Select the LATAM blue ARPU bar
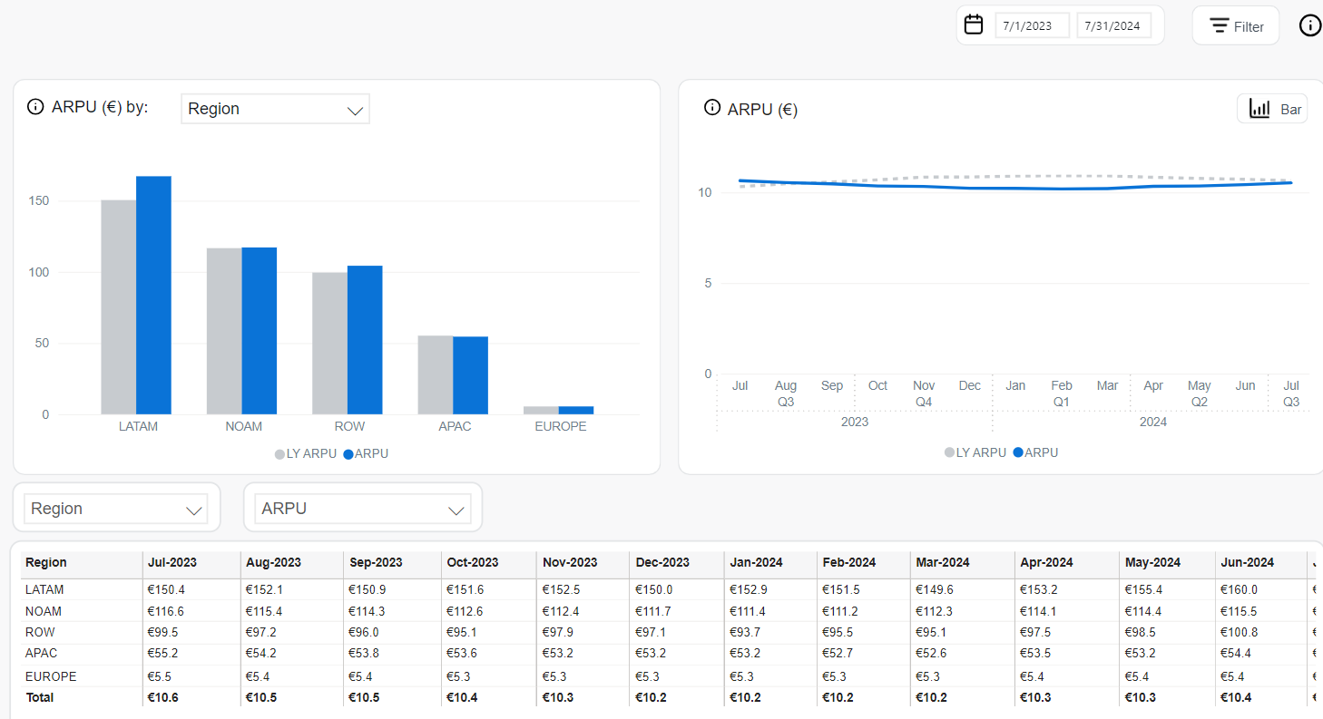Viewport: 1323px width, 719px height. coord(153,296)
